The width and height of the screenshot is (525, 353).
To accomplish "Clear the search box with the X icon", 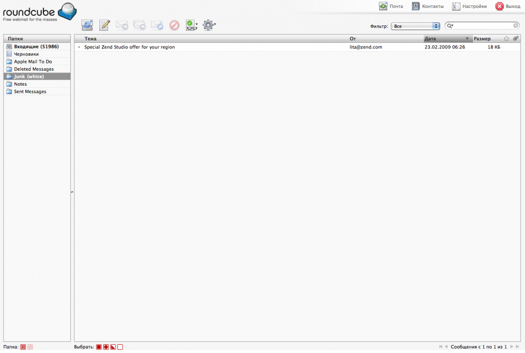I will (516, 26).
